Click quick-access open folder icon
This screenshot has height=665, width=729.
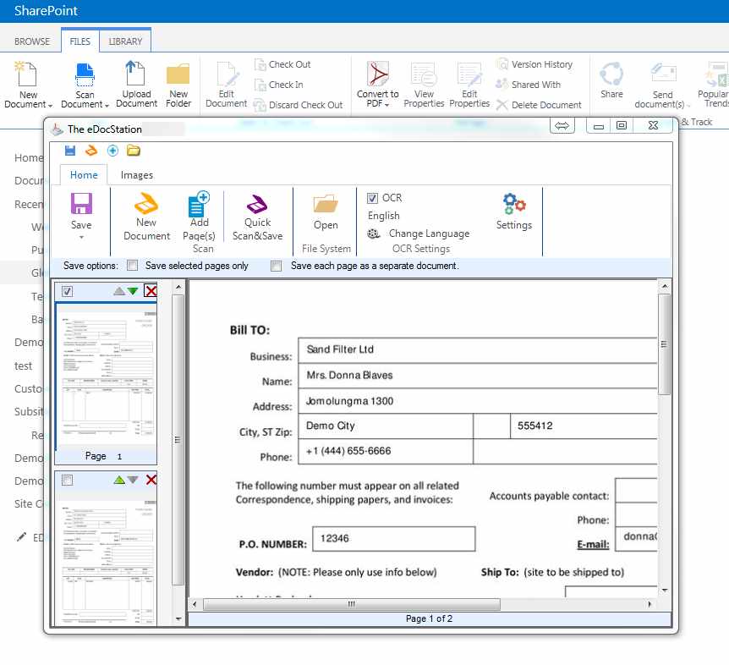pyautogui.click(x=134, y=151)
